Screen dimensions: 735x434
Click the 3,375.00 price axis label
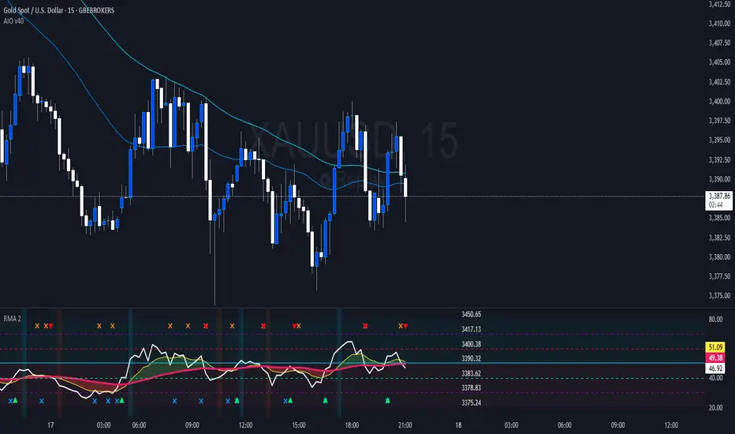(719, 296)
